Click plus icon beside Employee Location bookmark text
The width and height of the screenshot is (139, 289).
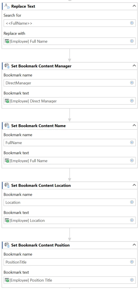pos(132,220)
